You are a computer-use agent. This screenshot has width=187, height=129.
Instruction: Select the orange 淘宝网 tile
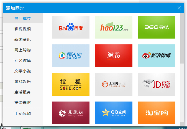click(157, 113)
